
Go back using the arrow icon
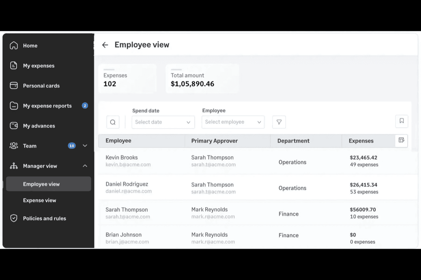(105, 45)
